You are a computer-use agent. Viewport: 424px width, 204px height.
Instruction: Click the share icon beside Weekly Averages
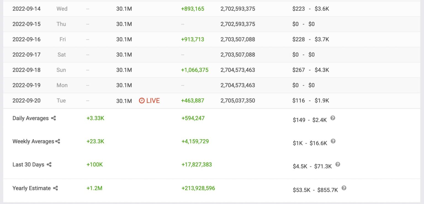[57, 141]
